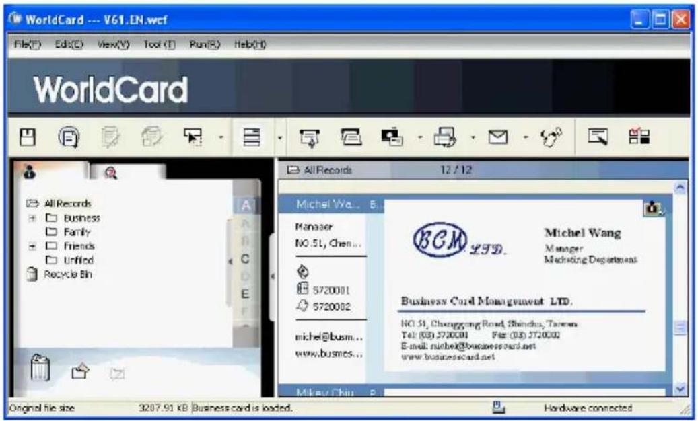Select the Michel Wang record header
The width and height of the screenshot is (698, 421).
point(330,204)
